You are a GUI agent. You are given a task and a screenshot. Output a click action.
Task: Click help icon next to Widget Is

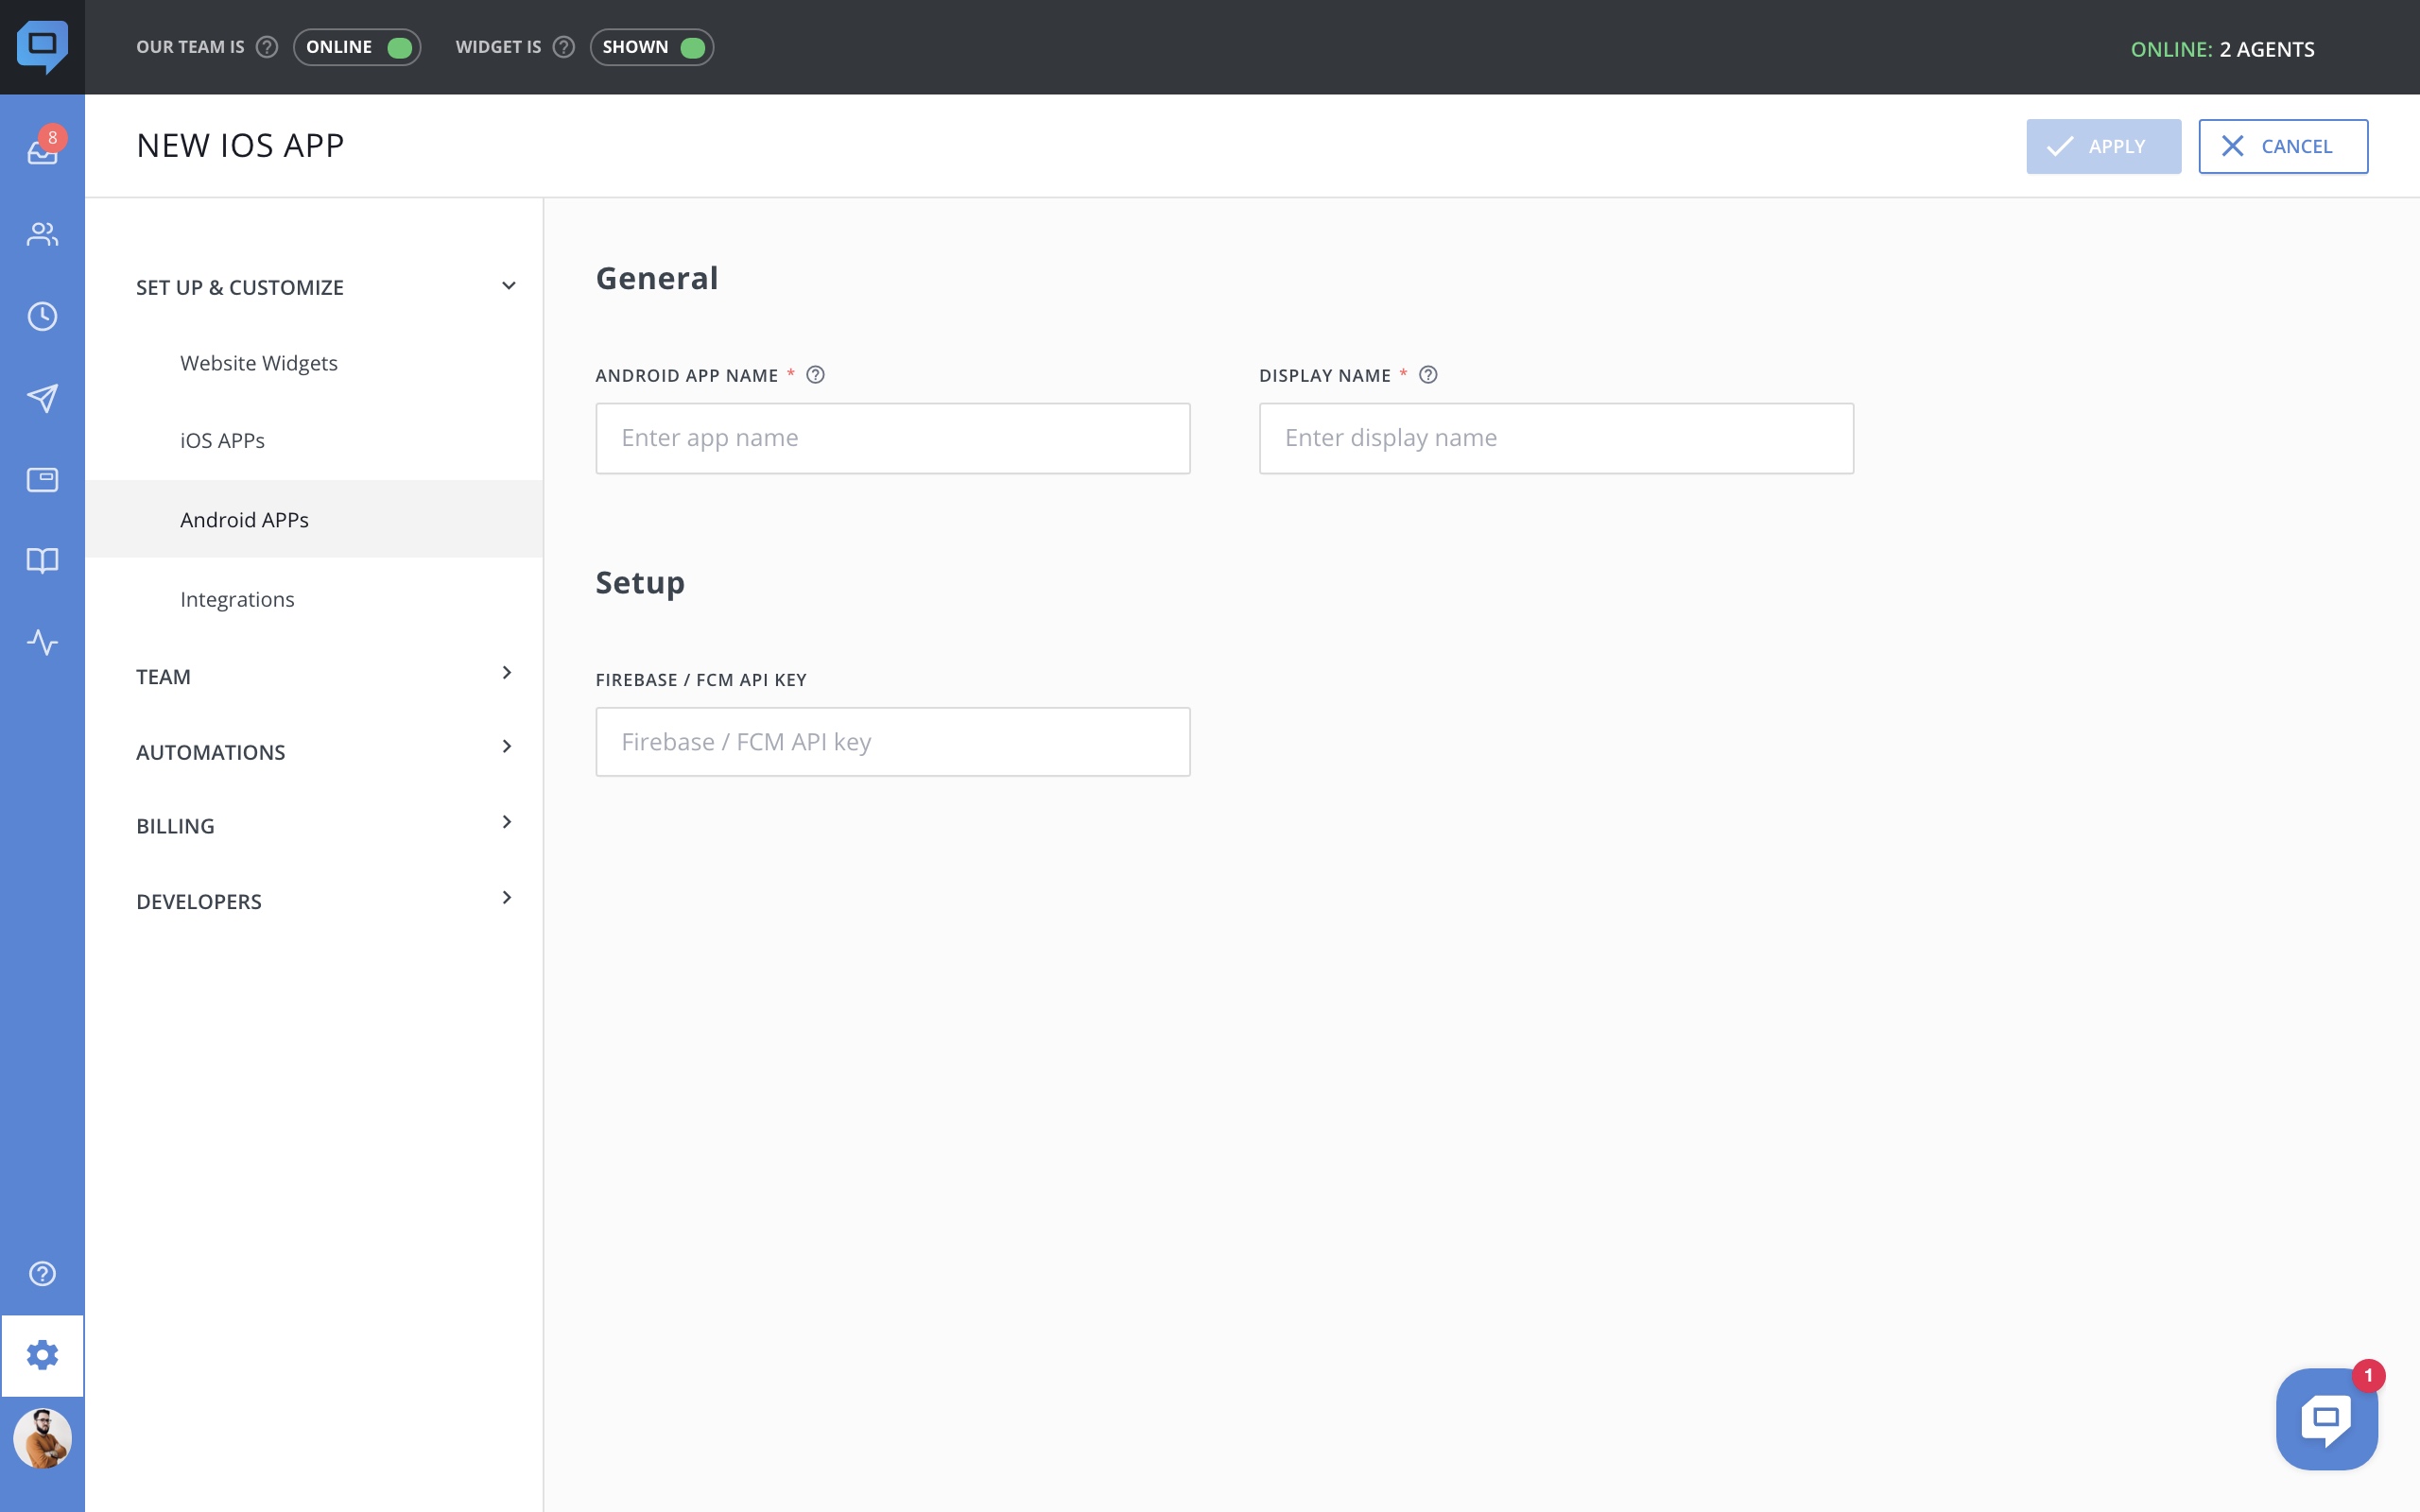pos(564,47)
